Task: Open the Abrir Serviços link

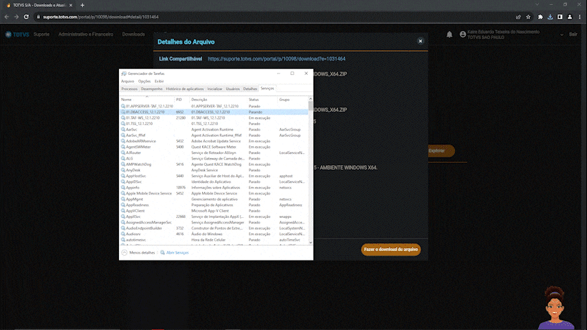Action: [175, 253]
